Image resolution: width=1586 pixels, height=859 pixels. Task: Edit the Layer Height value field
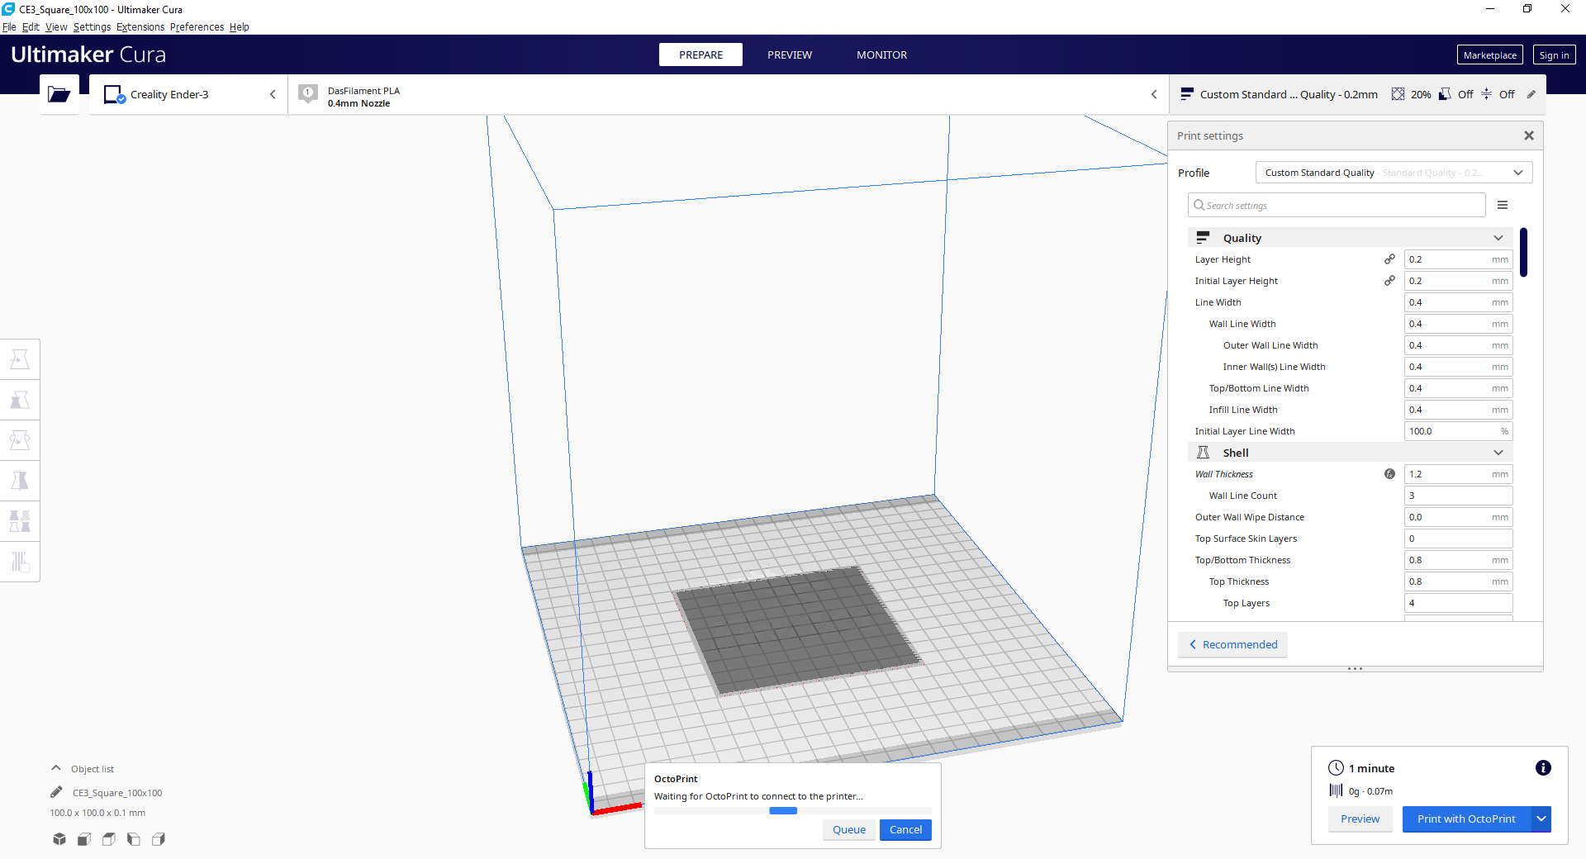(1458, 259)
